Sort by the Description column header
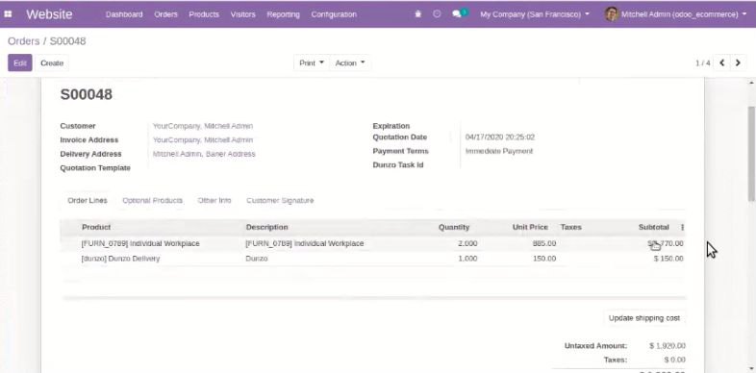 click(x=266, y=227)
